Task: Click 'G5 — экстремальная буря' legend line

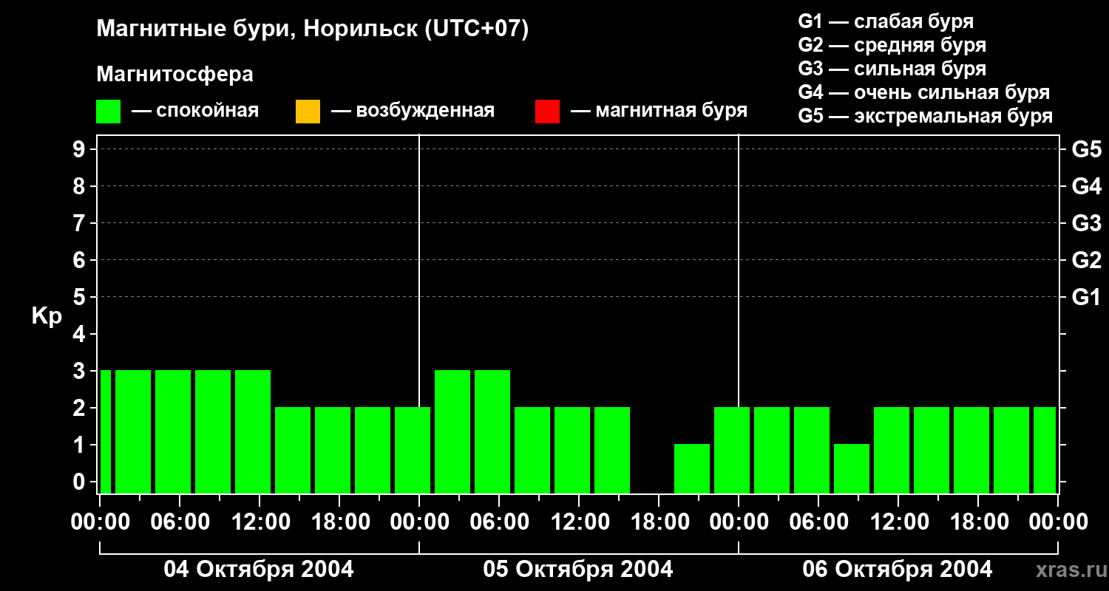Action: coord(925,116)
